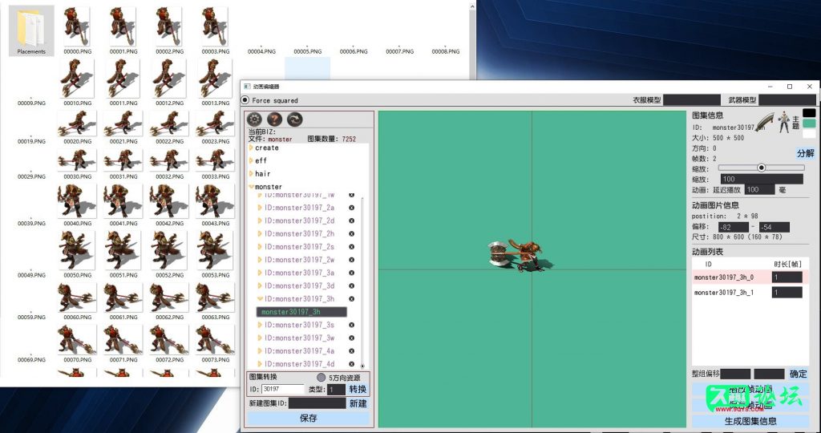Delete atlas monster30197_2s with its X icon
The image size is (821, 433).
click(351, 247)
